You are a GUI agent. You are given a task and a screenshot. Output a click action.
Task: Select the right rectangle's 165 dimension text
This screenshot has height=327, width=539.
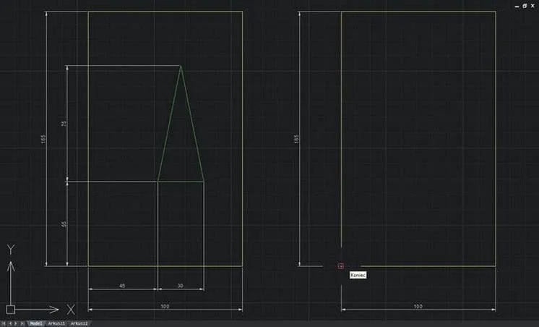pos(296,139)
